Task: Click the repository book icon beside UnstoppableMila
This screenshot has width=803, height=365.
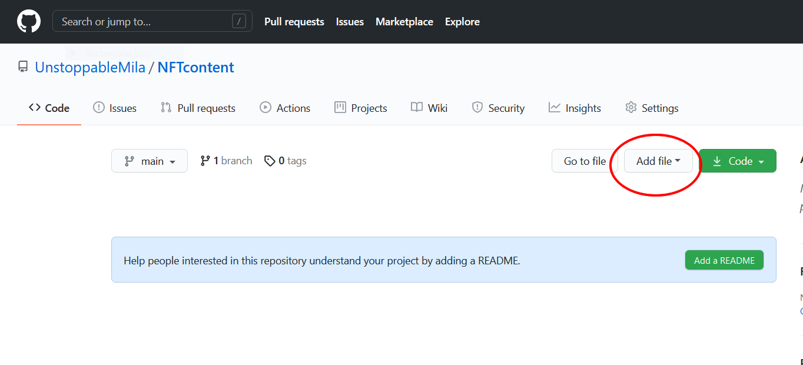Action: tap(23, 67)
